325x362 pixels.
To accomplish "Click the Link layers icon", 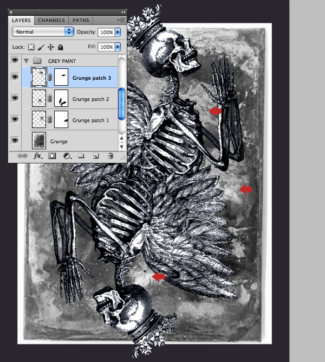I will 22,156.
